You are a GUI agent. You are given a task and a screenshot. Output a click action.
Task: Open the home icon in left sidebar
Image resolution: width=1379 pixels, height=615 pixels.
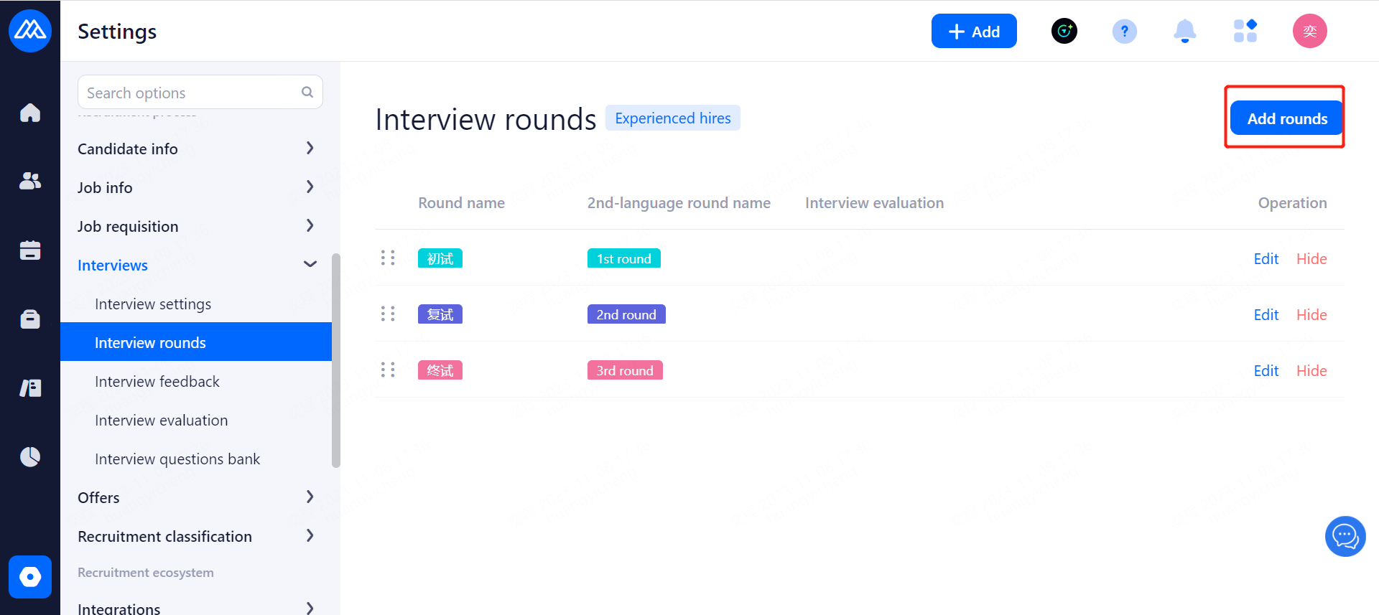pos(30,113)
